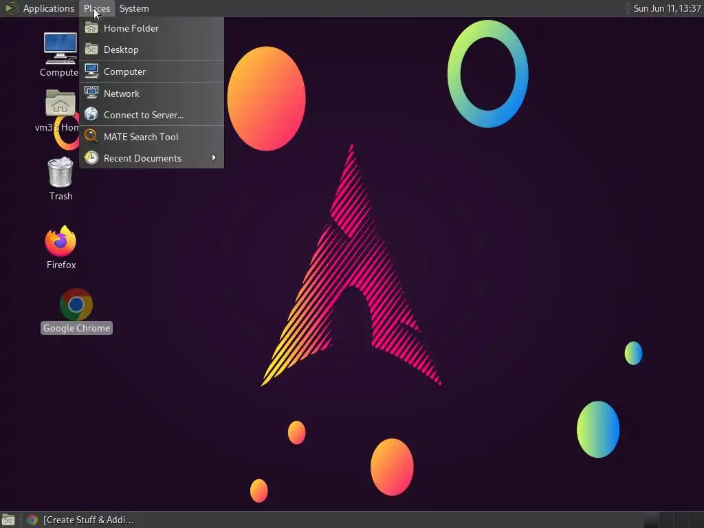Image resolution: width=704 pixels, height=528 pixels.
Task: Select the Google Chrome desktop icon
Action: [76, 305]
